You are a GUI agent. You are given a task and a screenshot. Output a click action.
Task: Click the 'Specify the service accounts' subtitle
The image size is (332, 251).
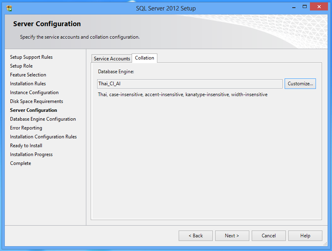coord(80,37)
